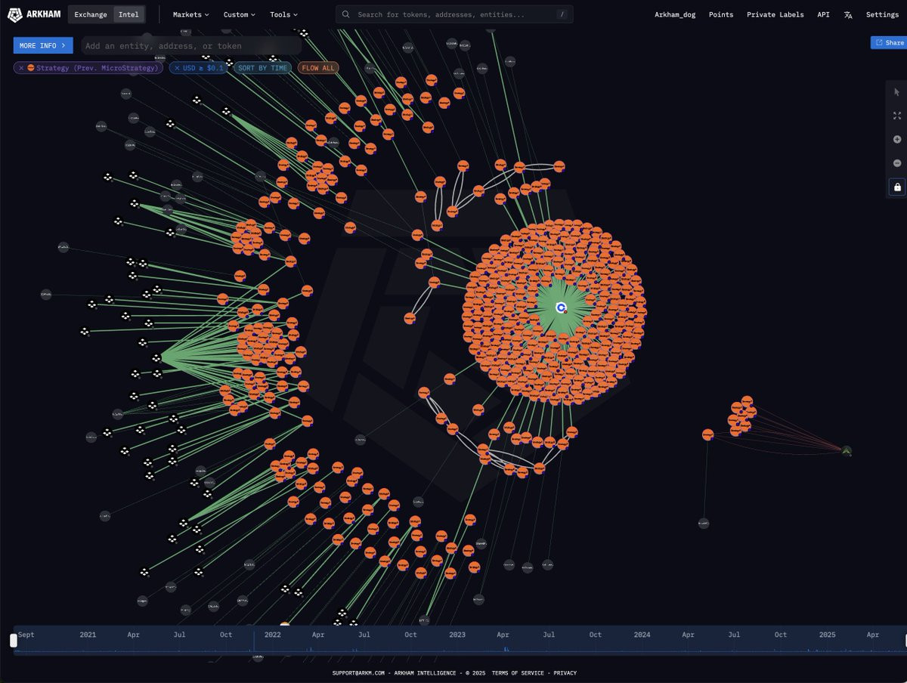Open the API page
This screenshot has width=907, height=683.
(823, 14)
